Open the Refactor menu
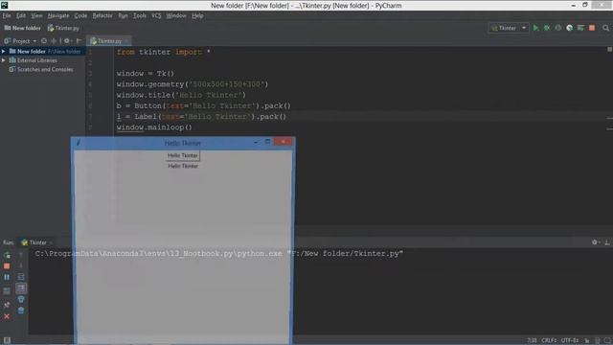The height and width of the screenshot is (345, 613). [102, 15]
